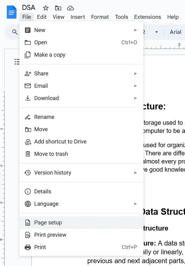Screen dimensions: 185x266
Task: Click the DSA document title
Action: point(29,8)
